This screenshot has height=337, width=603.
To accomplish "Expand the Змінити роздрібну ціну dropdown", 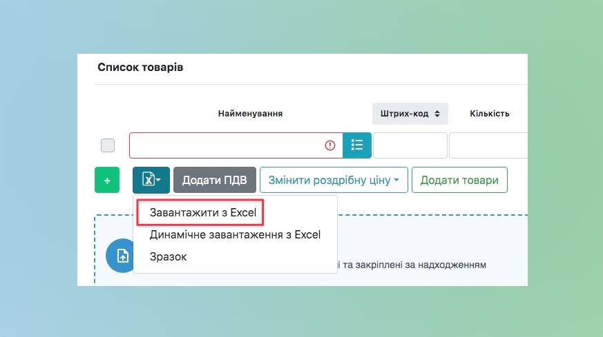I will pyautogui.click(x=333, y=180).
